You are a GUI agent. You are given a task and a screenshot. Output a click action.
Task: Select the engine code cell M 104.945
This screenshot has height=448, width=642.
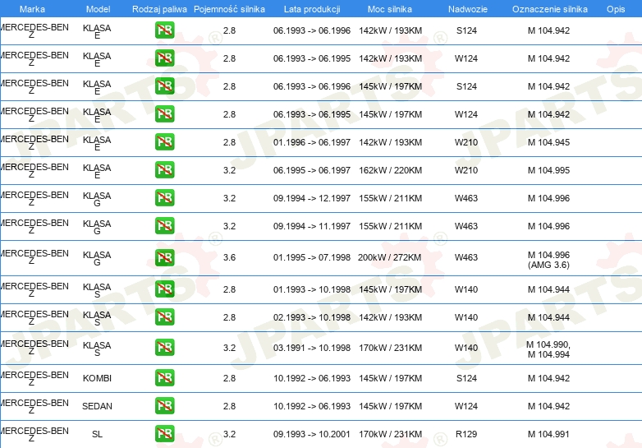[x=548, y=142]
